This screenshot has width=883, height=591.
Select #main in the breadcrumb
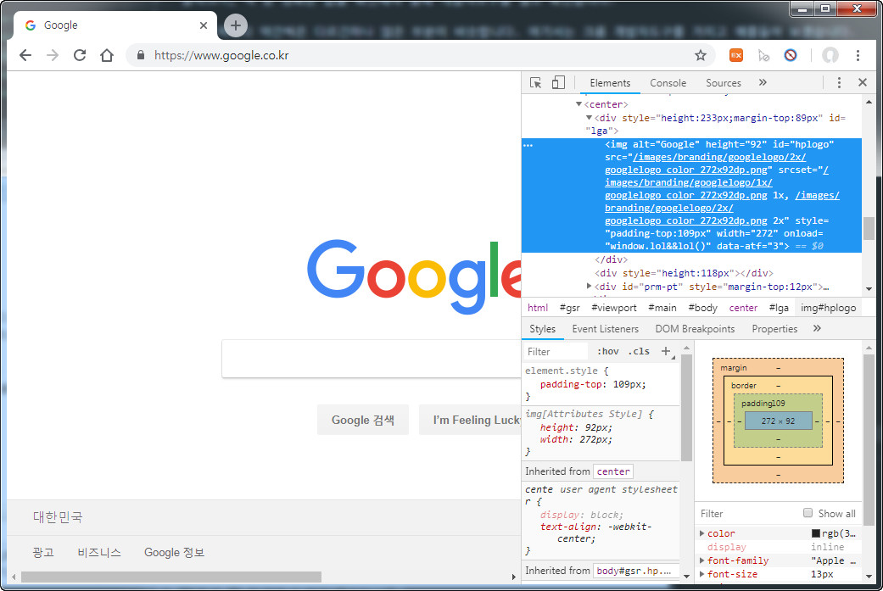[x=662, y=307]
